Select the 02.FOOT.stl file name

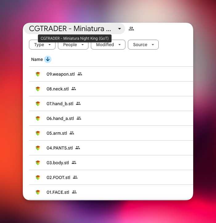coord(59,177)
